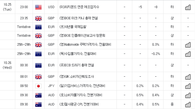Select the (프)10년물 국채입찰 entry

pyautogui.click(x=73, y=27)
